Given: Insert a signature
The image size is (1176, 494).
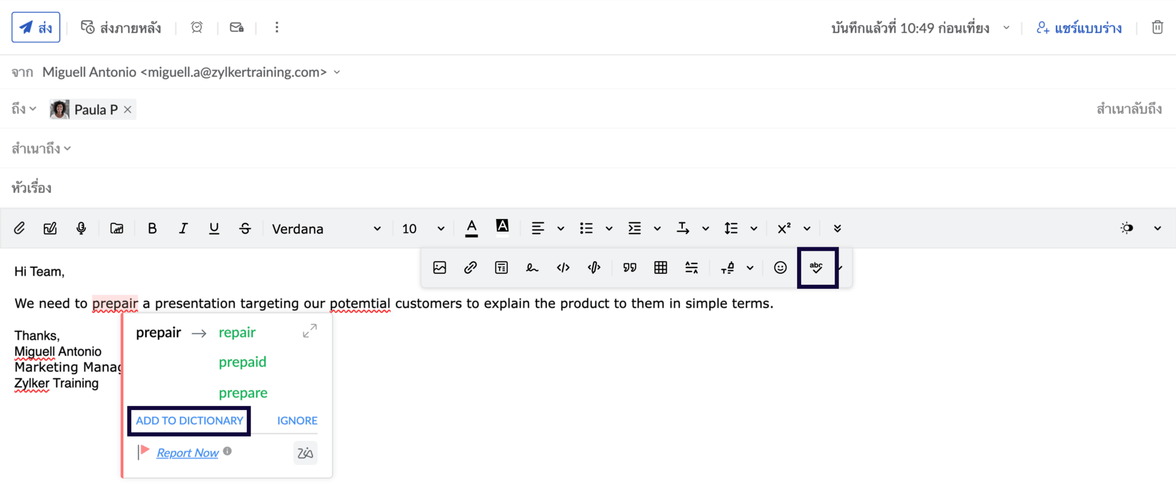Looking at the screenshot, I should [x=532, y=267].
